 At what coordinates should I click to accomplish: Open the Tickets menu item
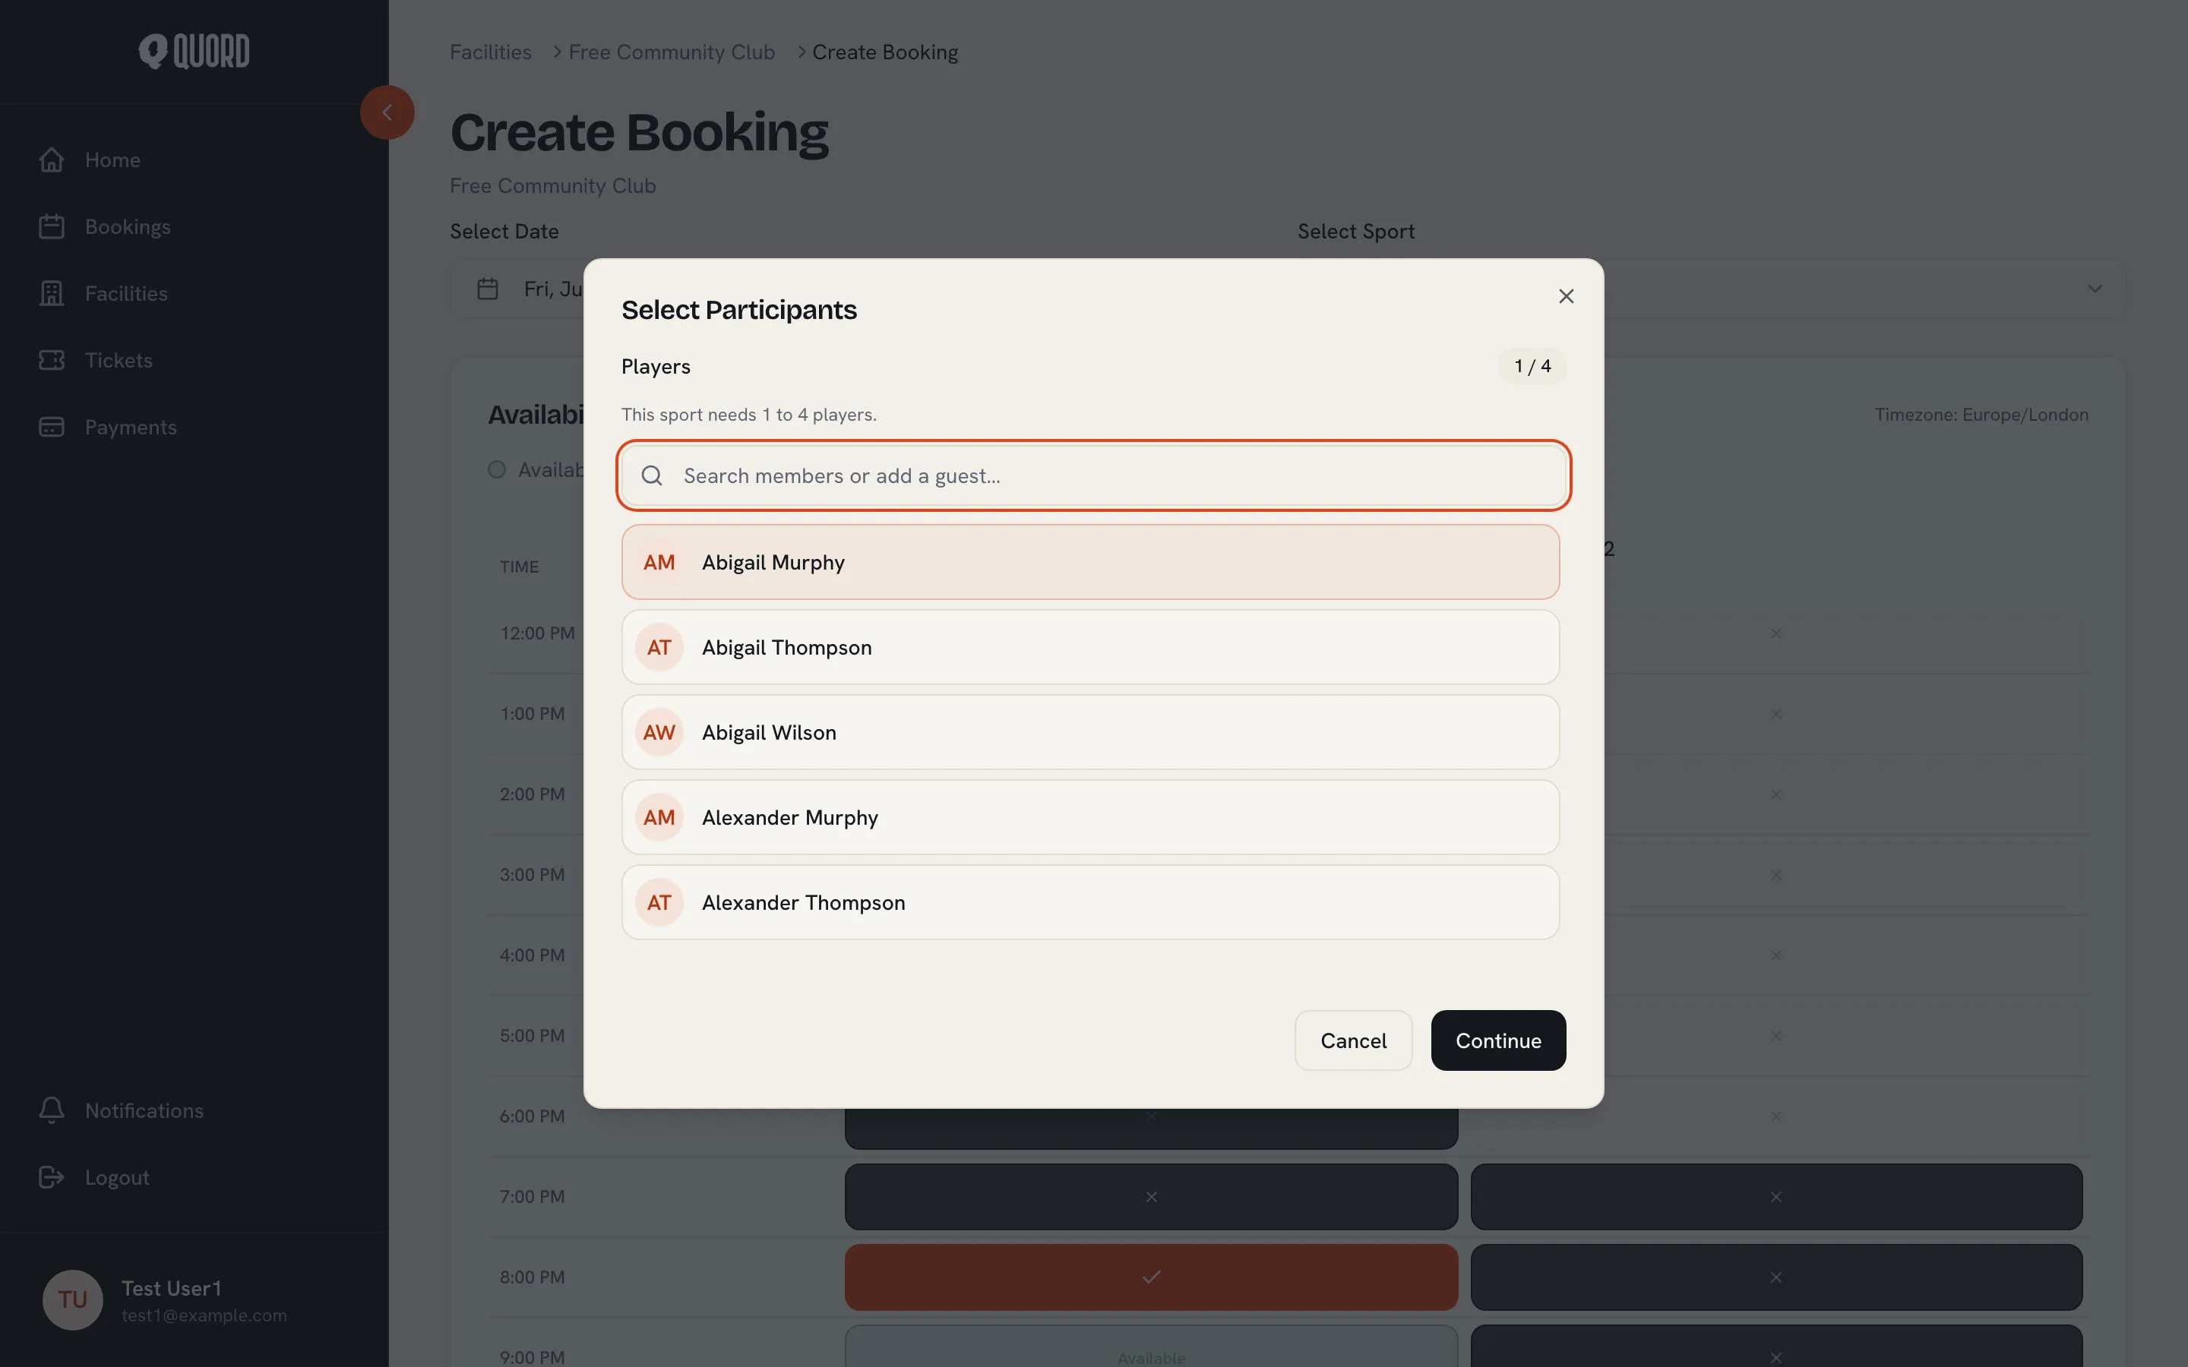pos(119,361)
